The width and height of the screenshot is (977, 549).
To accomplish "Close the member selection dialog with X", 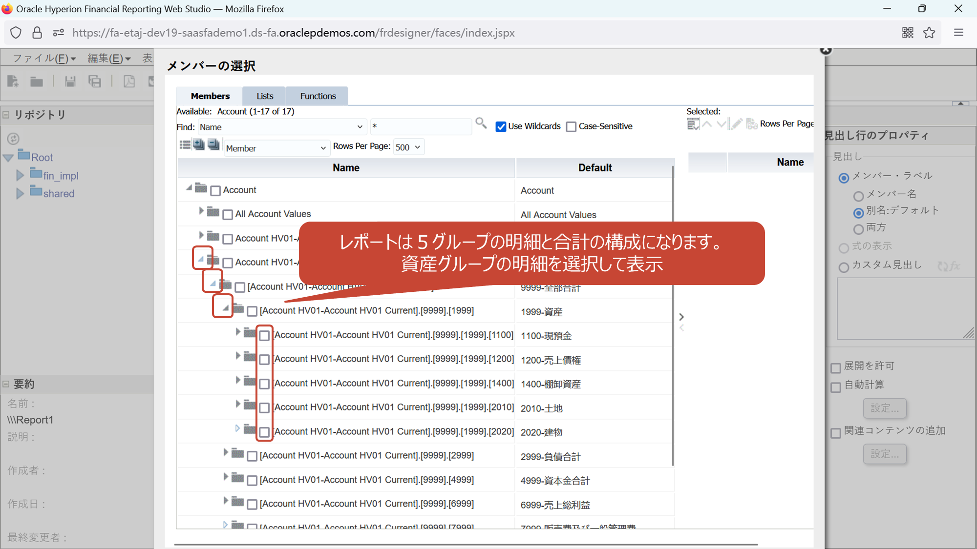I will [826, 50].
